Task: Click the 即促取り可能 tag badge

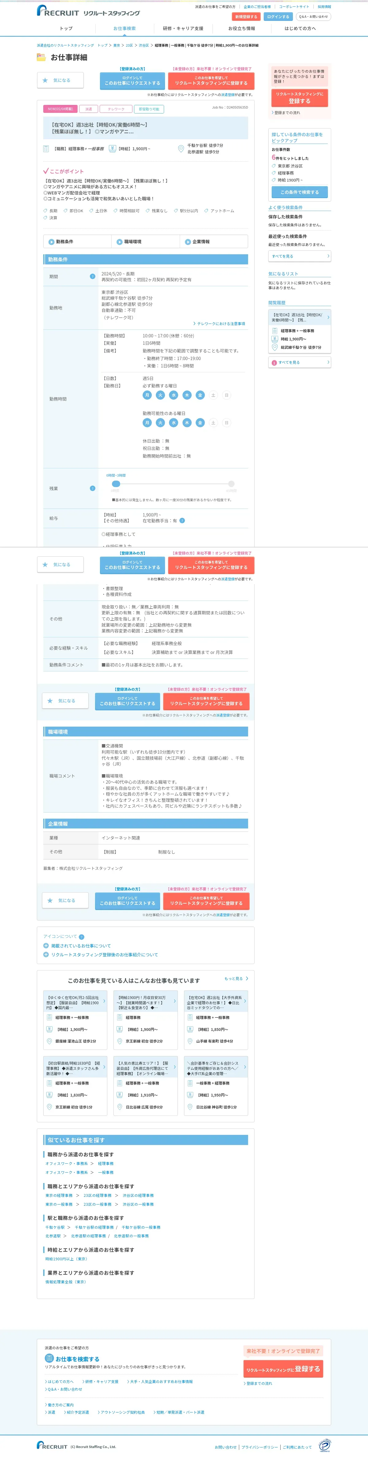Action: [149, 109]
